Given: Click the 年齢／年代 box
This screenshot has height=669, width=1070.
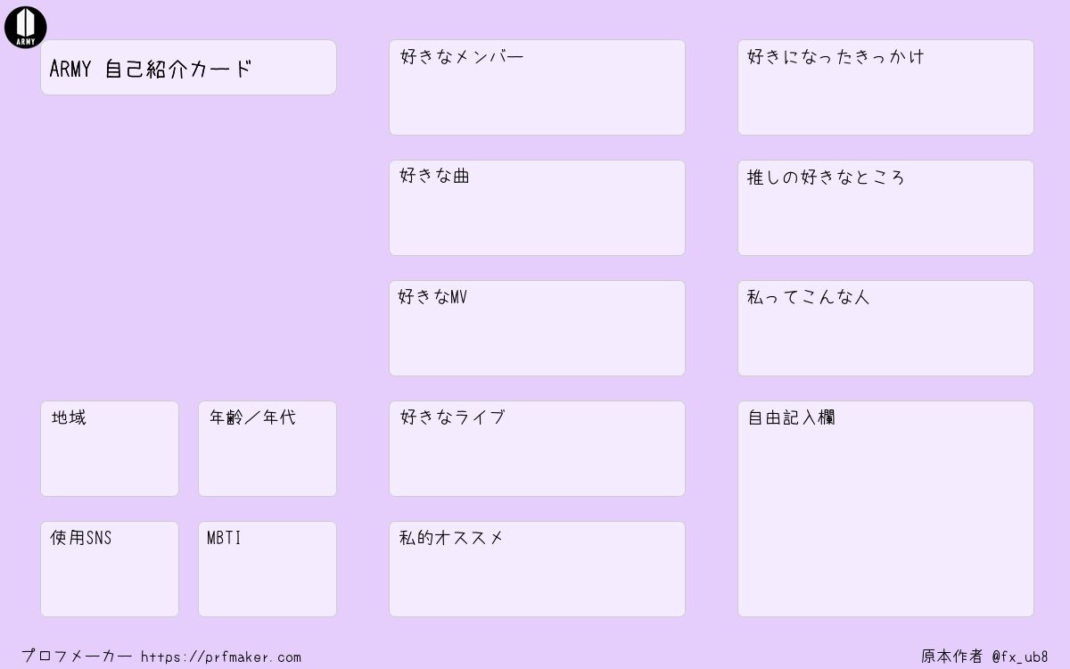Looking at the screenshot, I should click(267, 449).
